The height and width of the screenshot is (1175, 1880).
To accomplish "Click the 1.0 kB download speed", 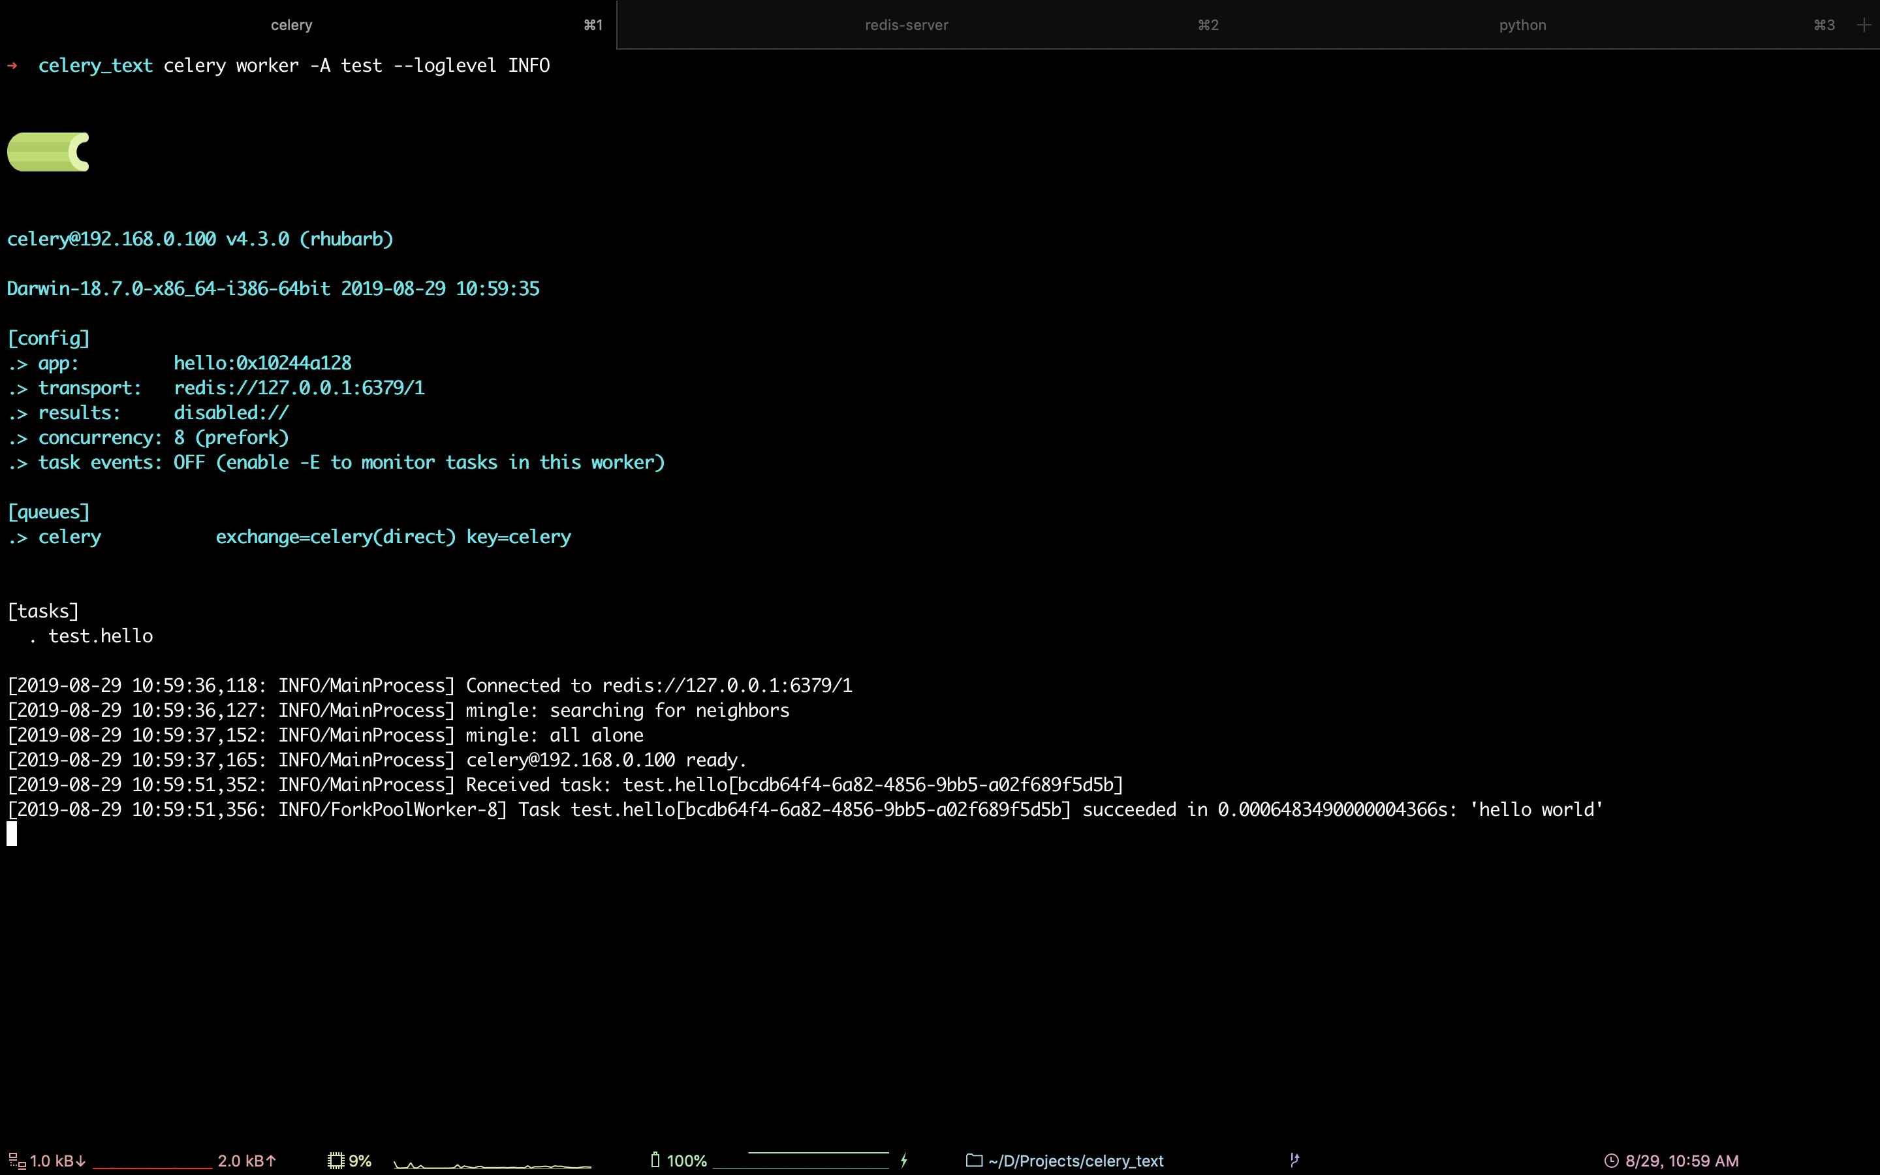I will [x=58, y=1161].
